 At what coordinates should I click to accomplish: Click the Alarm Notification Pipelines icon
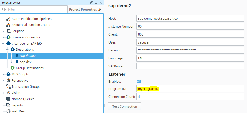pos(9,19)
